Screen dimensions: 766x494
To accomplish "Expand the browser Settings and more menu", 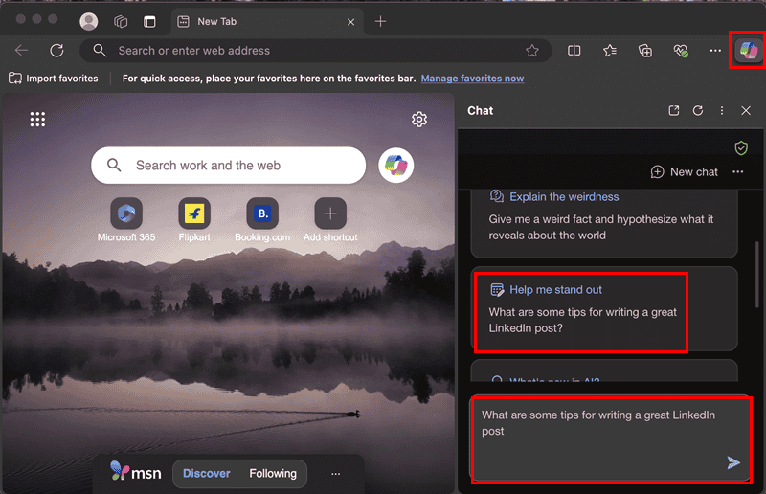I will pos(714,51).
